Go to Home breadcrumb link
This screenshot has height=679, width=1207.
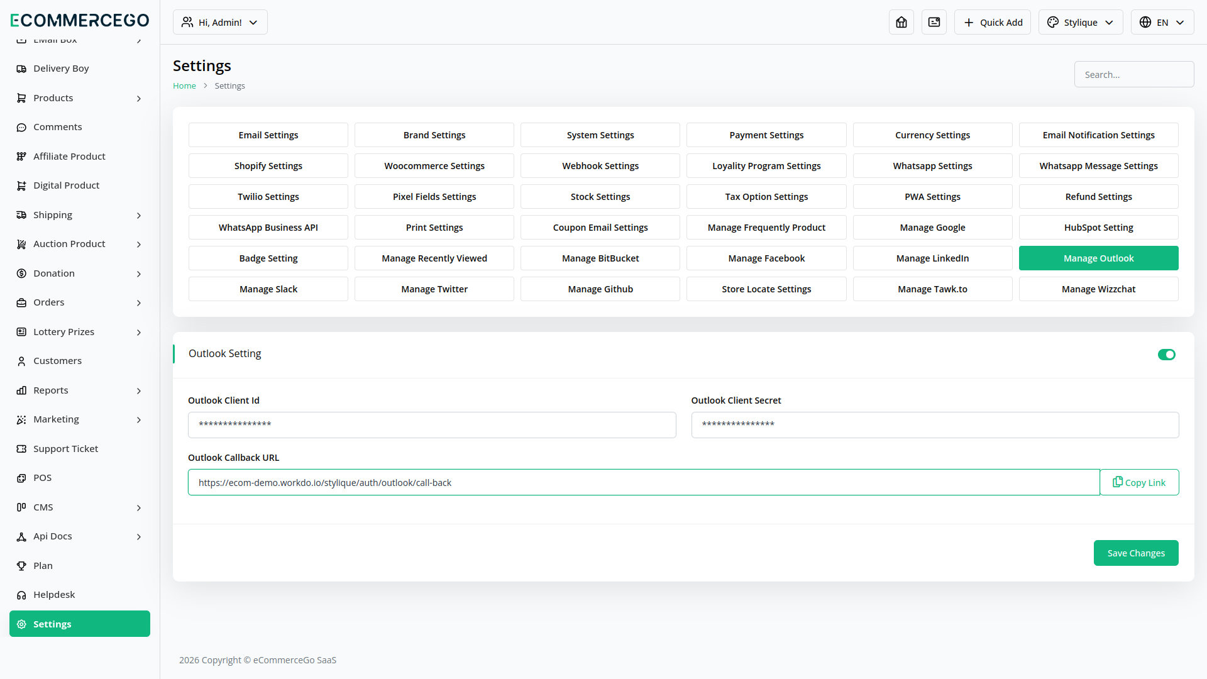[x=184, y=86]
